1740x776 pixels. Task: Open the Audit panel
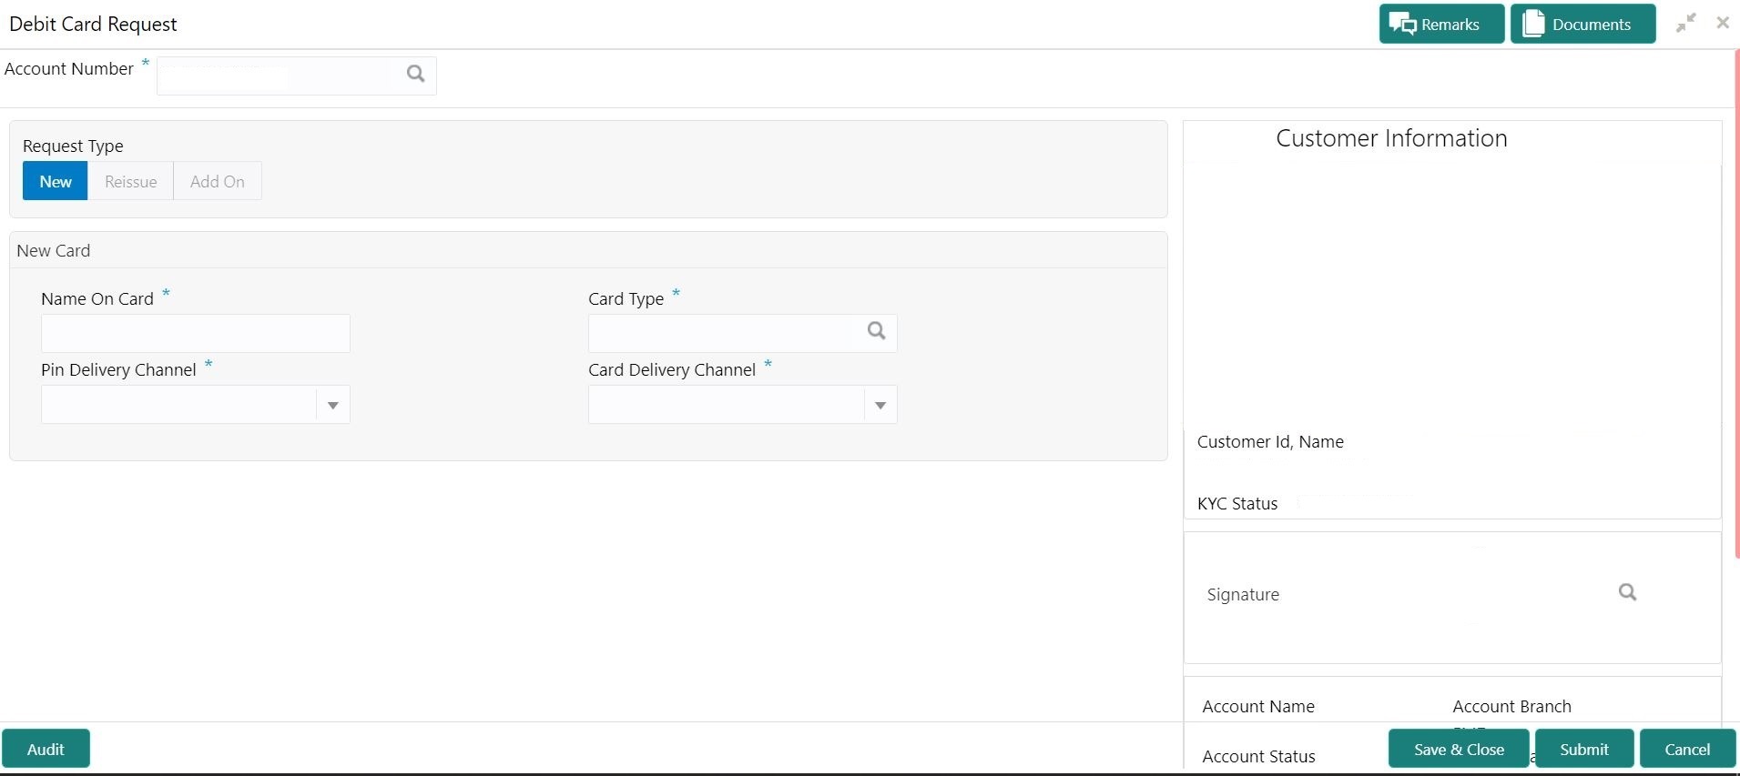click(x=46, y=750)
